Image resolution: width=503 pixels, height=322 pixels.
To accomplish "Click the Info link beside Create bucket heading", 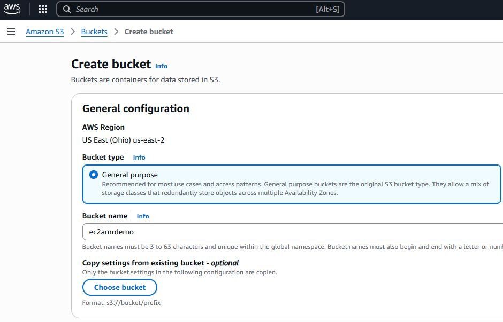I will click(x=161, y=66).
